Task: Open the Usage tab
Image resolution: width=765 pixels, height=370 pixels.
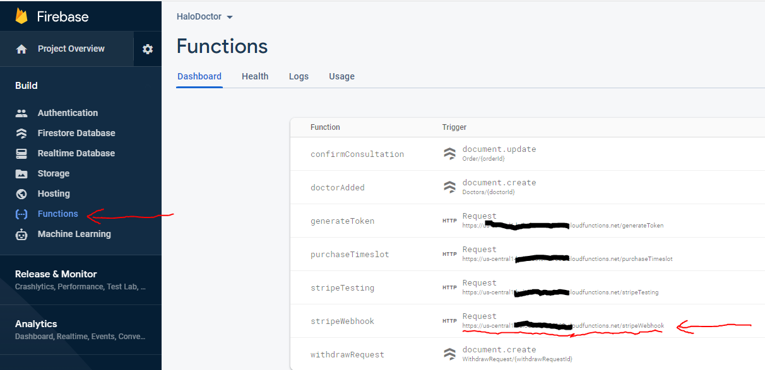Action: pyautogui.click(x=341, y=76)
